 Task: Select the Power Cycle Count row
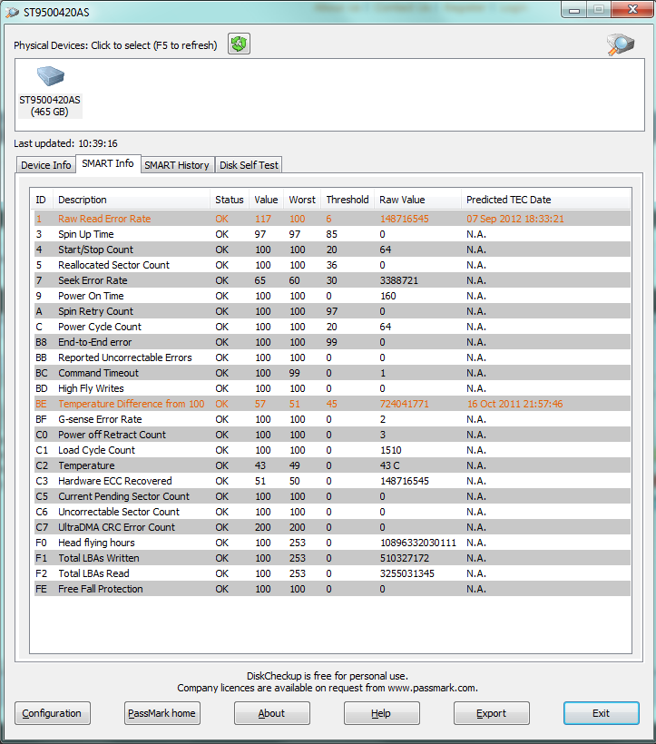(x=332, y=327)
